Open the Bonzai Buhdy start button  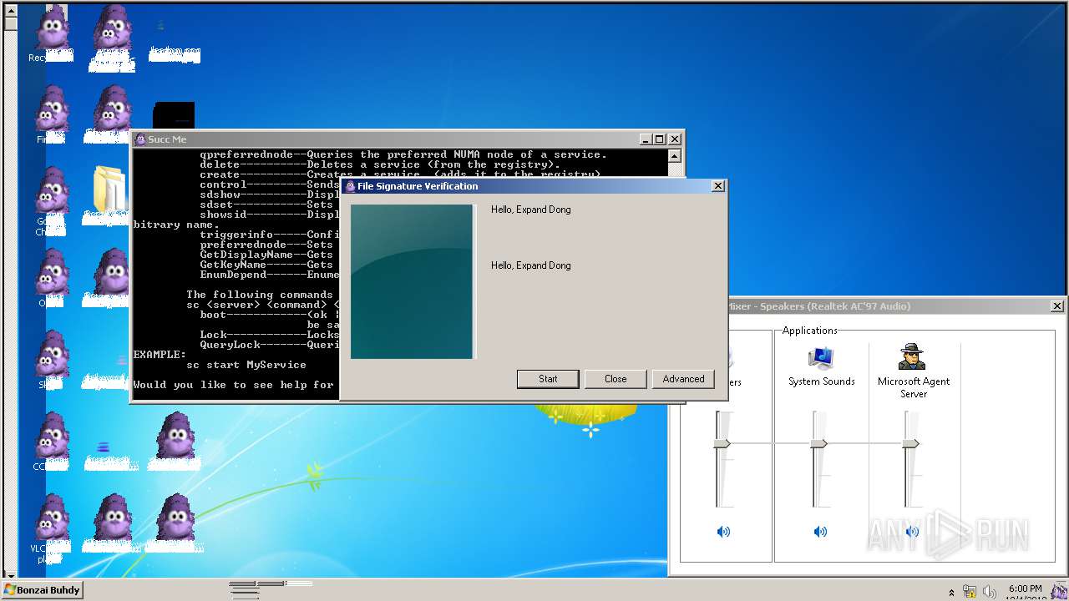[x=42, y=590]
